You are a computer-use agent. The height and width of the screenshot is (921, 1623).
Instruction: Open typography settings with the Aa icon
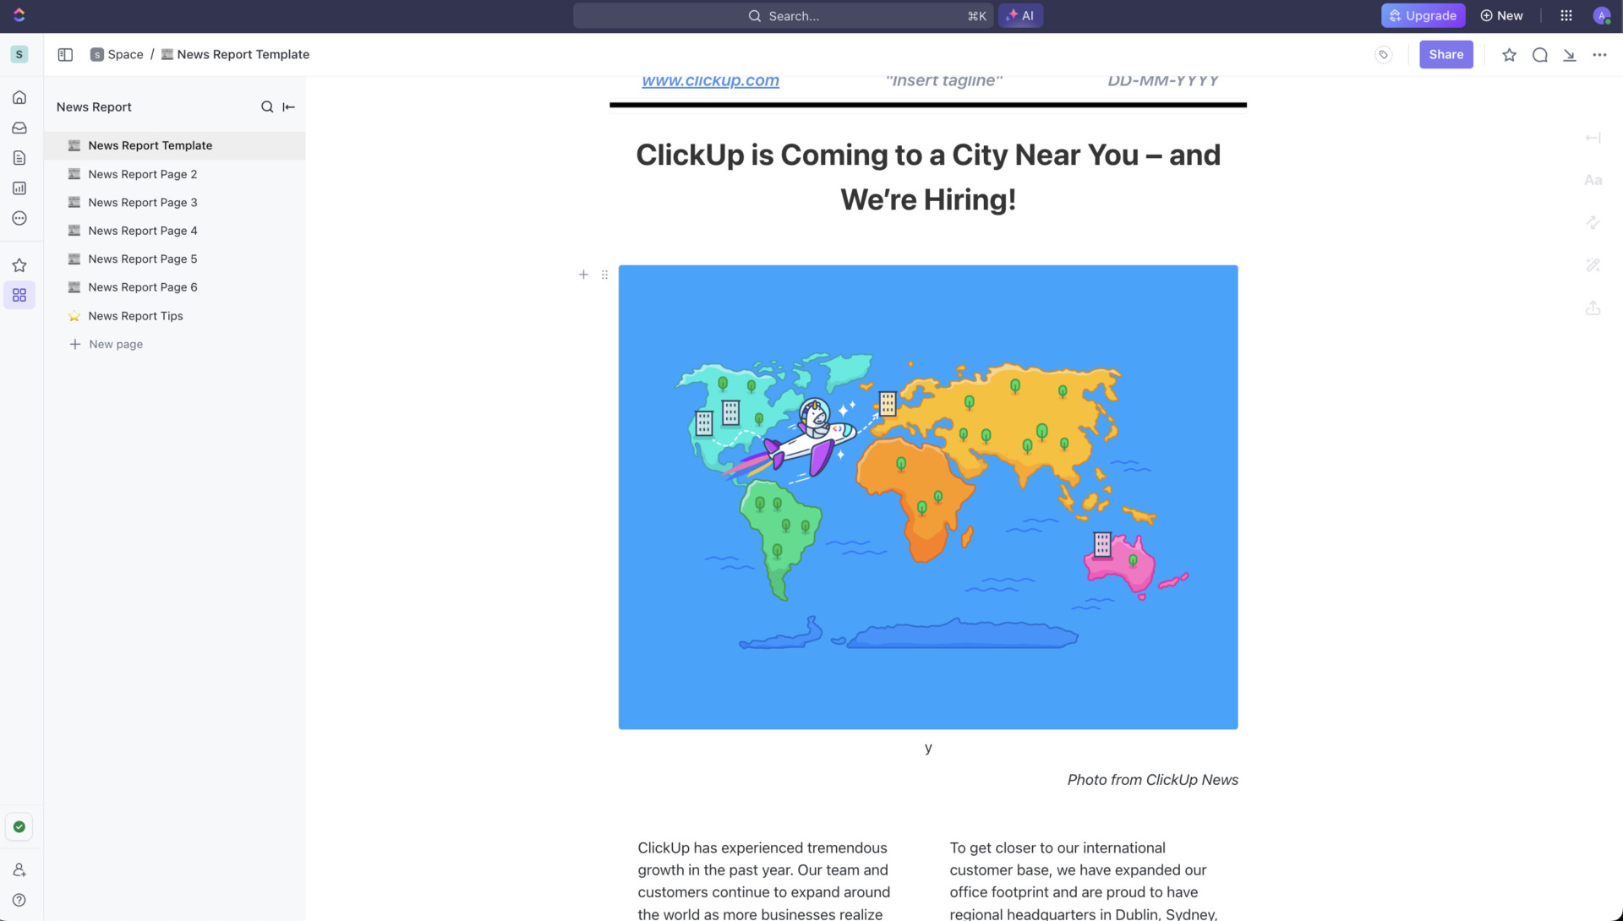[1593, 179]
